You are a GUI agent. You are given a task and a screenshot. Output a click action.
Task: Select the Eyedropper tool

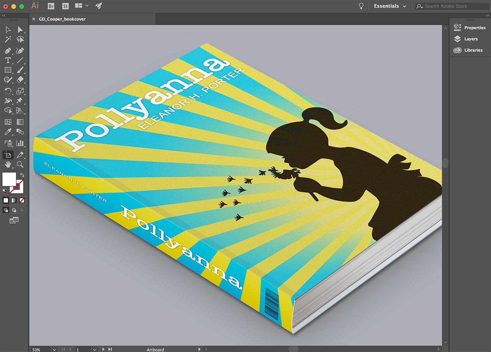(8, 132)
